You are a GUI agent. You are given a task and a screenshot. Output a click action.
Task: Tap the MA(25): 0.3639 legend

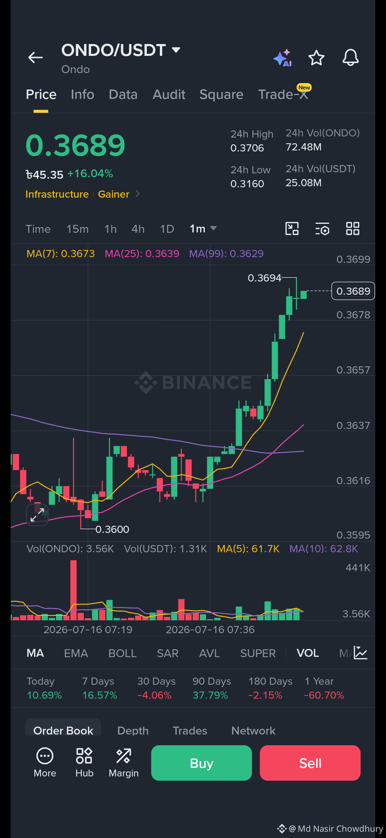pyautogui.click(x=142, y=254)
